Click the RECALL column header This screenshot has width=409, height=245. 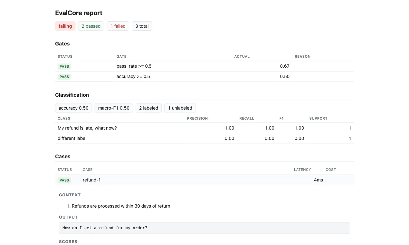click(247, 118)
